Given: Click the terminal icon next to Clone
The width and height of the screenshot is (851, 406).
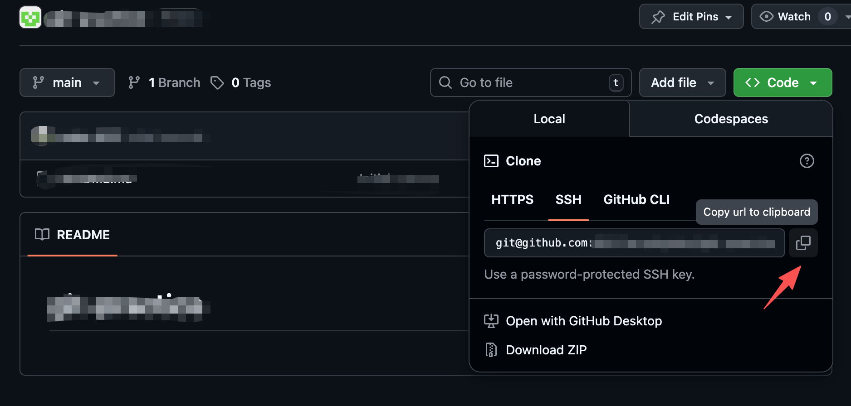Looking at the screenshot, I should point(491,161).
